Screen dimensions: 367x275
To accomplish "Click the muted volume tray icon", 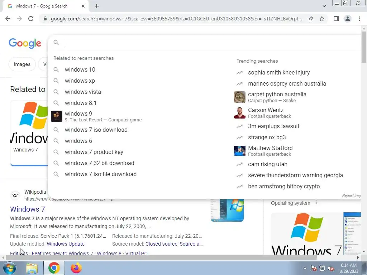I will click(331, 269).
